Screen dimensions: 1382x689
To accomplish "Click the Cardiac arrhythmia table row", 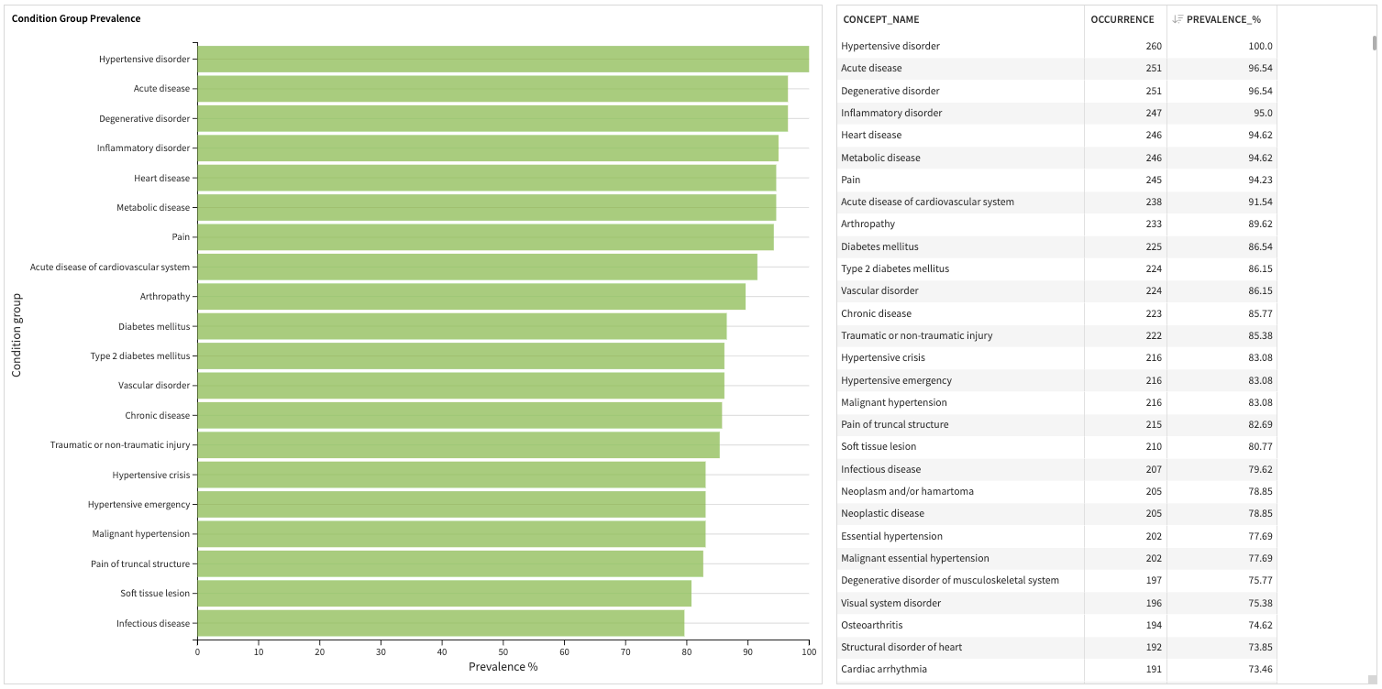I will tap(1009, 669).
